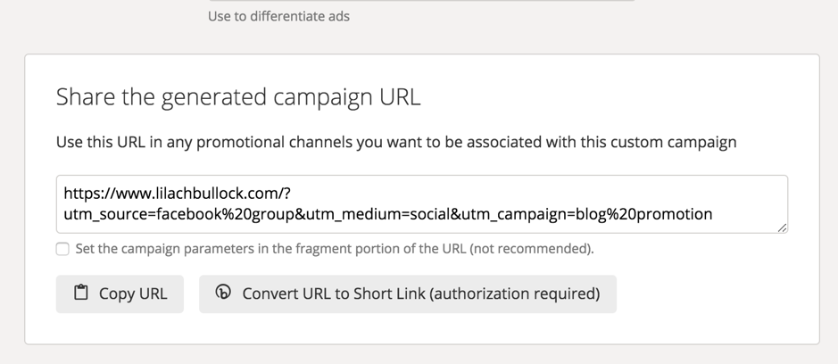Enable the fragment portion checkbox
838x364 pixels.
[x=62, y=249]
